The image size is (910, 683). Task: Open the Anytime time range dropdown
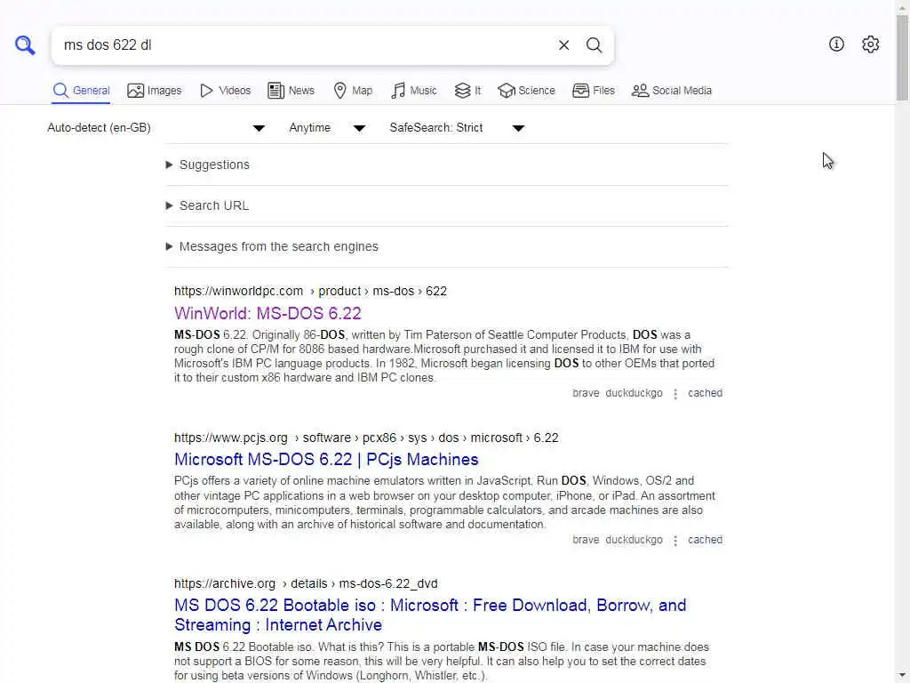click(x=327, y=128)
